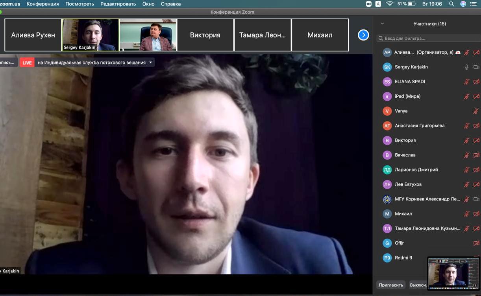The height and width of the screenshot is (296, 481).
Task: Toggle Vanya's muted microphone
Action: point(475,111)
